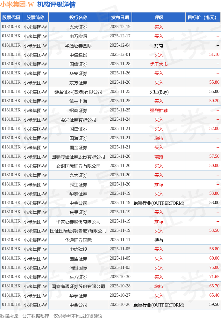
Task: Click the 股票代码 column header
Action: pyautogui.click(x=11, y=18)
